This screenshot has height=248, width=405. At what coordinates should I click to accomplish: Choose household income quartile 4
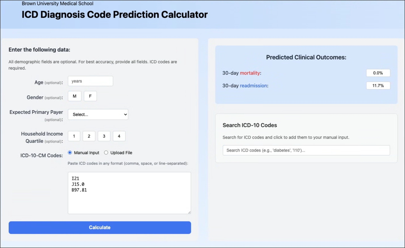click(119, 136)
